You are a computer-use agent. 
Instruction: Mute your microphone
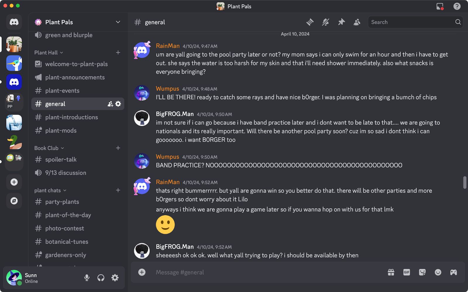point(87,277)
